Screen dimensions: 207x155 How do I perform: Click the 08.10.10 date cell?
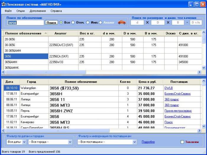[12, 88]
